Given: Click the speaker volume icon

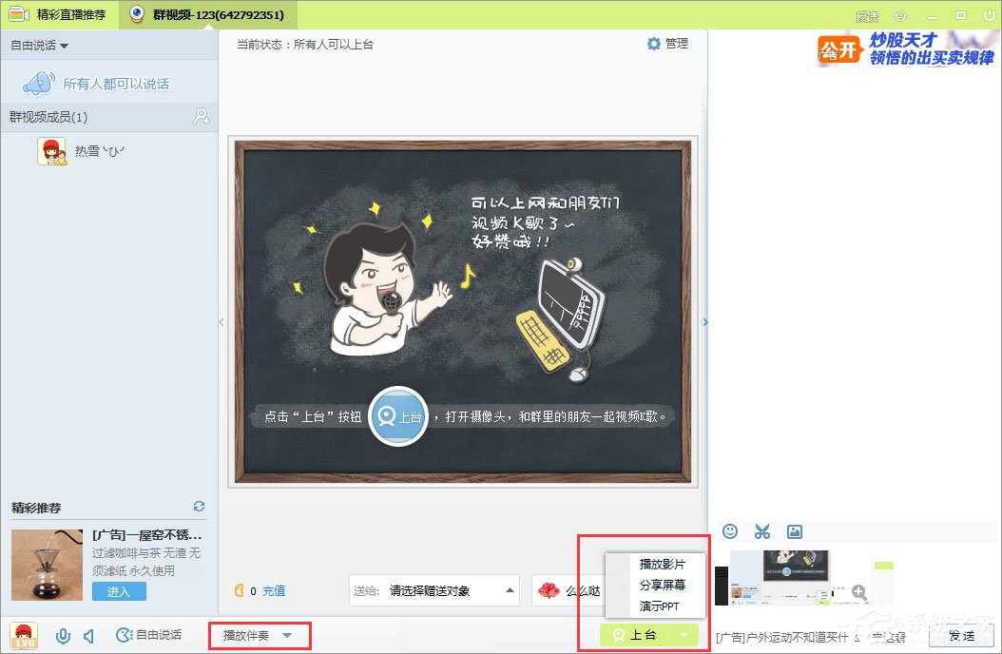Looking at the screenshot, I should (87, 636).
